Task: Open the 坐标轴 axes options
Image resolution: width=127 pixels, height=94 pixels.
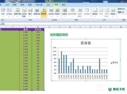Action: [x=51, y=12]
